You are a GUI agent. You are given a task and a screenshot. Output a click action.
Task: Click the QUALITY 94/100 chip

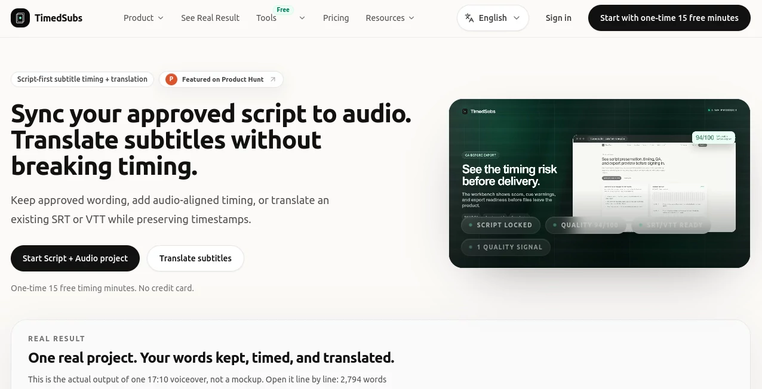(x=585, y=225)
